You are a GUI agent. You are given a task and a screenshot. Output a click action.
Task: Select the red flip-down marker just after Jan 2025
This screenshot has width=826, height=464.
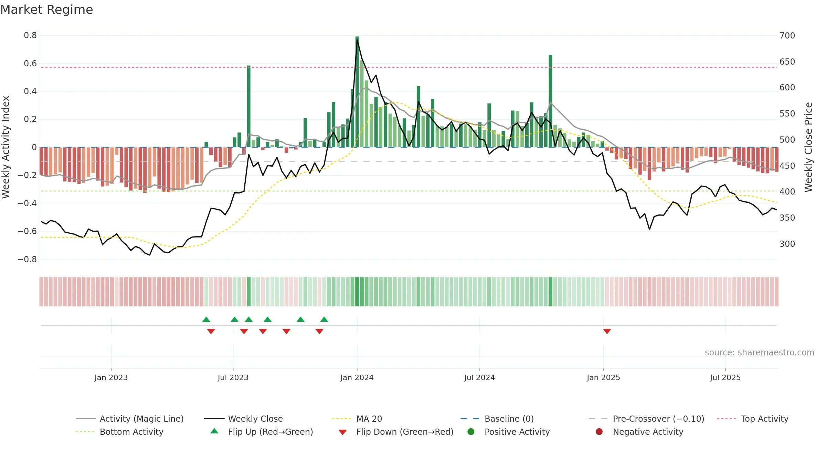pyautogui.click(x=607, y=331)
